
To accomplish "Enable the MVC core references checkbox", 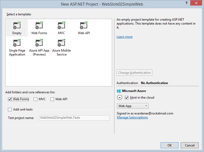I will pos(36,99).
